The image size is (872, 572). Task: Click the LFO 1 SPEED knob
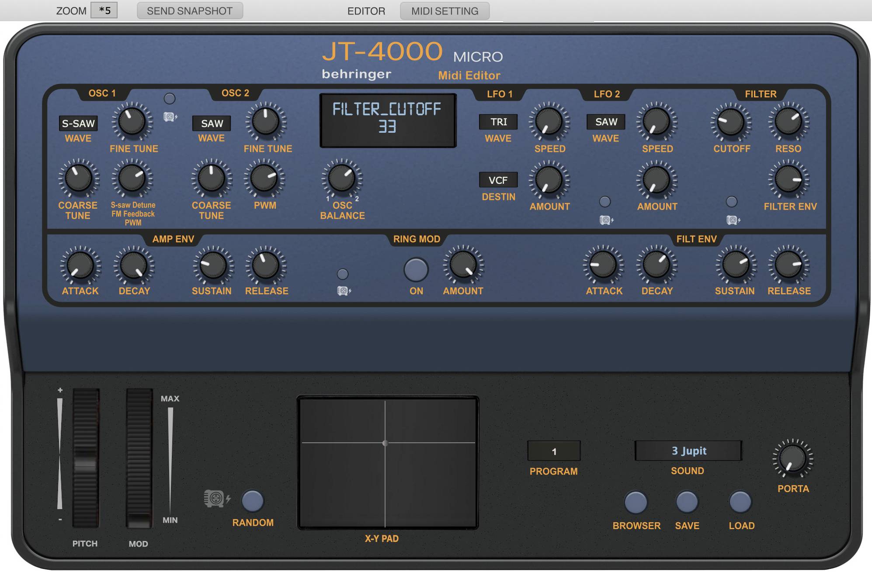pos(549,122)
